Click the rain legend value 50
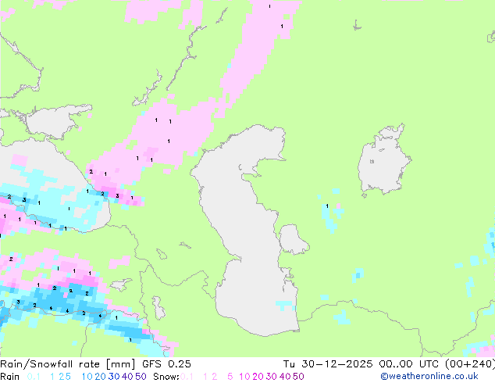This screenshot has height=383, width=495. point(141,377)
